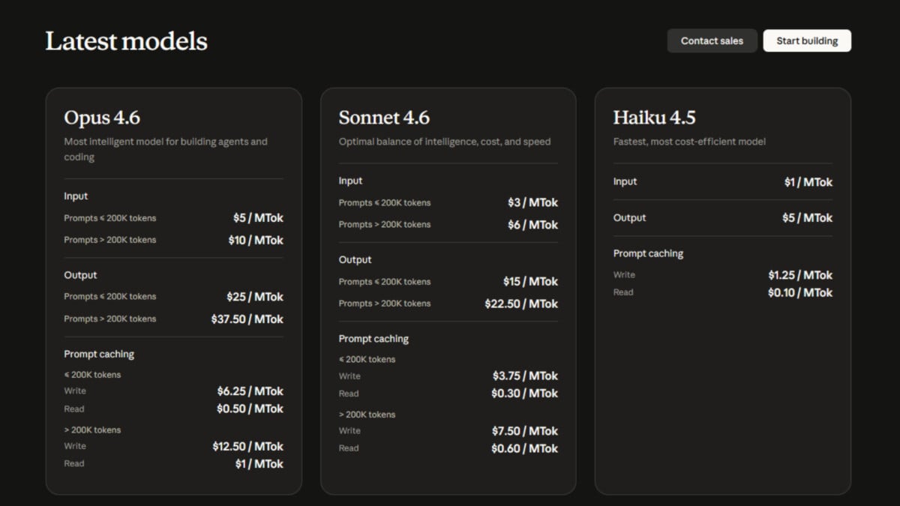Viewport: 900px width, 506px height.
Task: Click '≤ 200K tokens' under Opus Prompt caching
Action: 92,375
